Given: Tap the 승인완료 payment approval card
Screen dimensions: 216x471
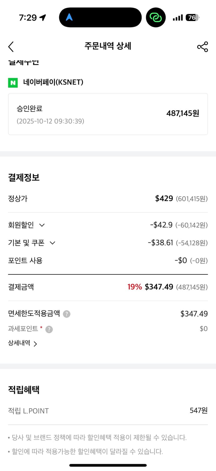Looking at the screenshot, I should (108, 114).
